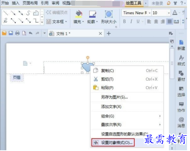This screenshot has width=190, height=151.
Task: Click the font color A icon
Action: (175, 13)
